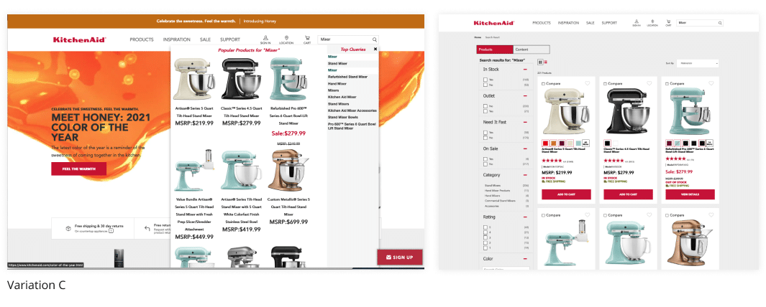Collapse the Rating filter section
Image resolution: width=766 pixels, height=307 pixels.
[524, 217]
